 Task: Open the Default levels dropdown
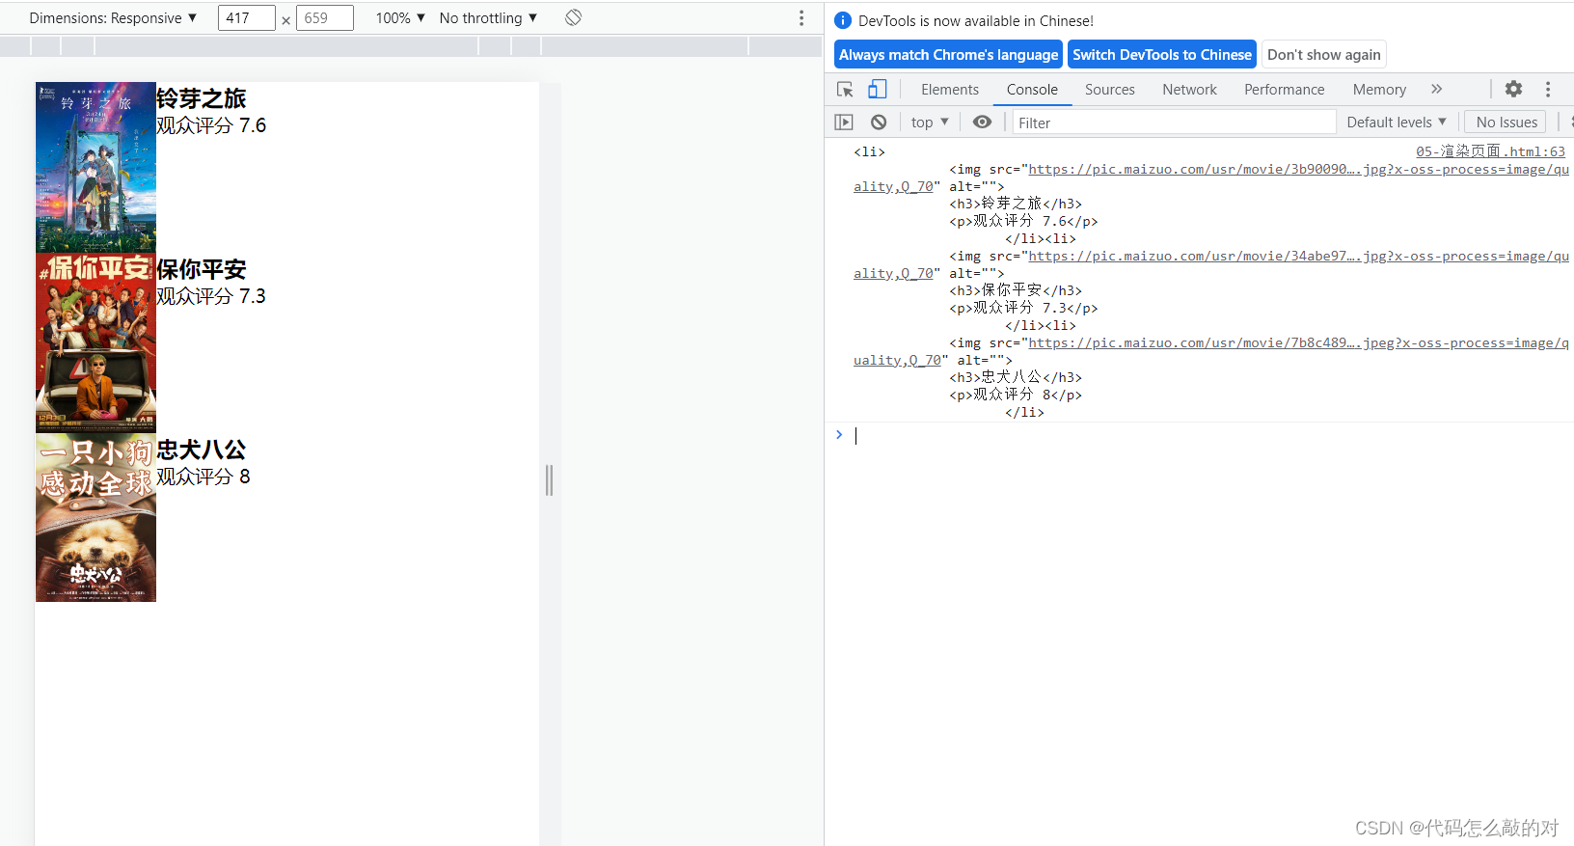click(1397, 123)
